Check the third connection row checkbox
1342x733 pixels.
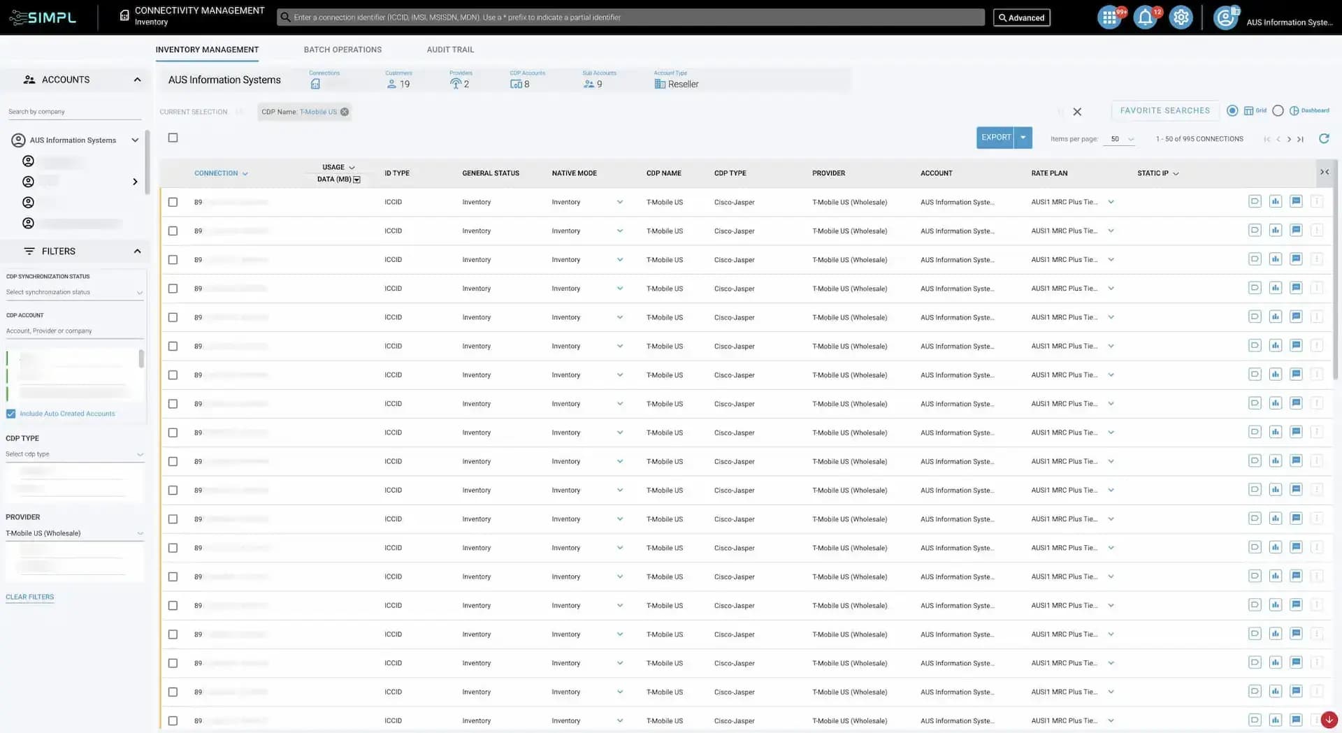pyautogui.click(x=173, y=259)
